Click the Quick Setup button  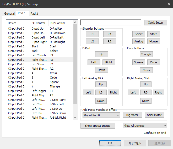[155, 23]
